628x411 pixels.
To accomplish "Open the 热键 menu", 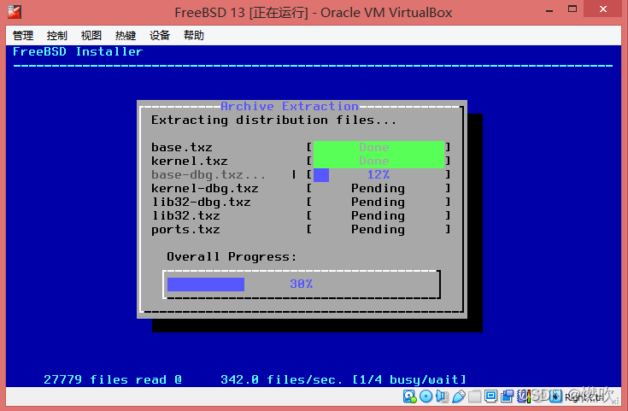I will (126, 36).
